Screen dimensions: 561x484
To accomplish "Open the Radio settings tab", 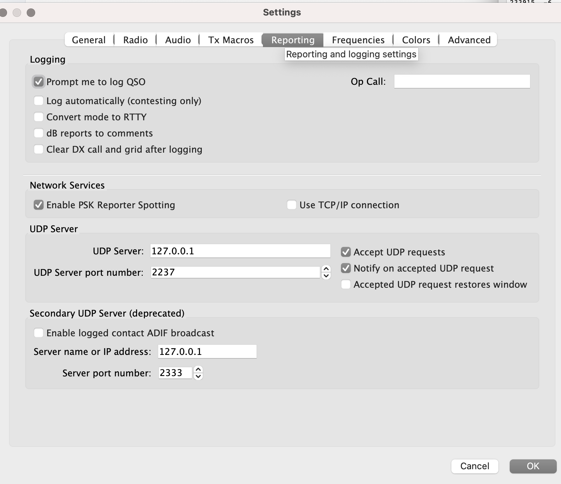I will point(135,40).
